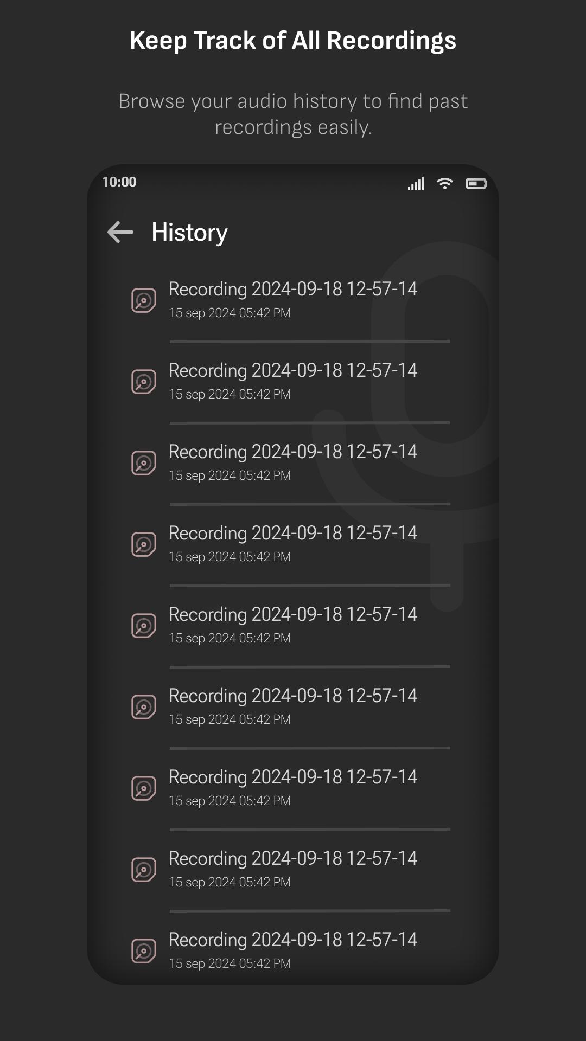
Task: Select the third recording entry title
Action: coord(293,452)
